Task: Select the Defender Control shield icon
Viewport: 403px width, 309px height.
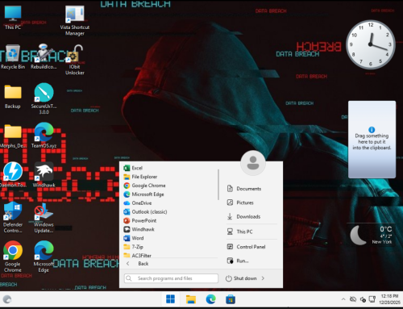Action: click(13, 217)
